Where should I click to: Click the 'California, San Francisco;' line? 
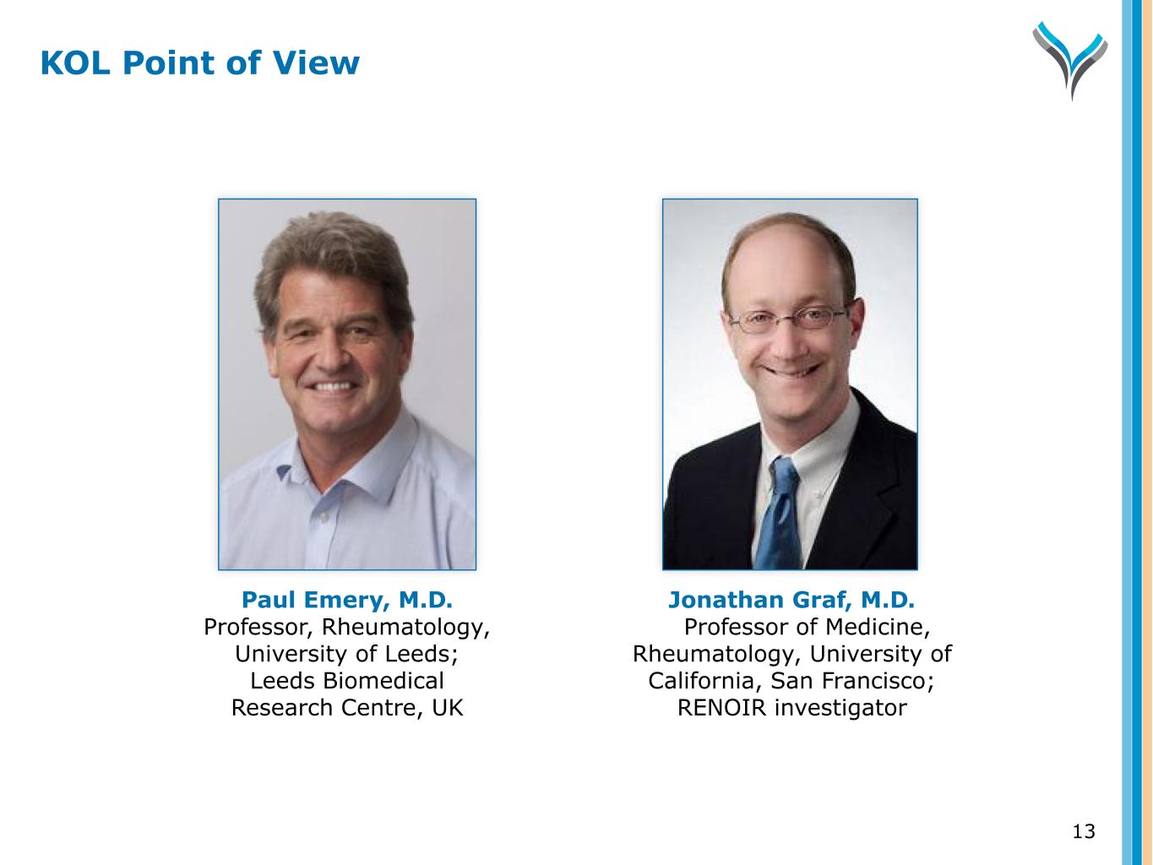pyautogui.click(x=791, y=681)
